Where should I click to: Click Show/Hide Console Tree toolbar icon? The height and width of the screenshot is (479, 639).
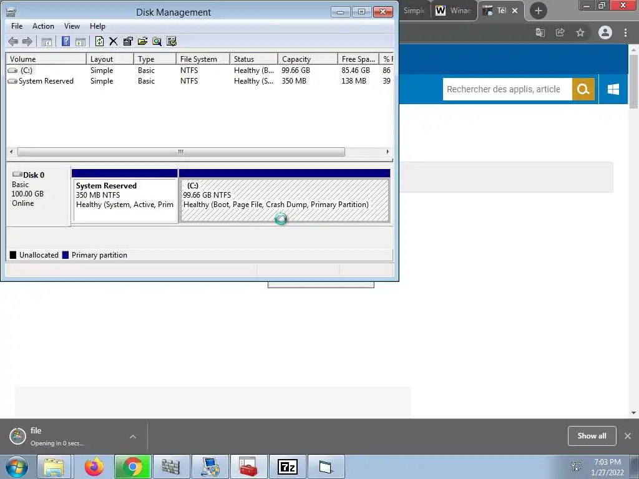click(x=46, y=41)
